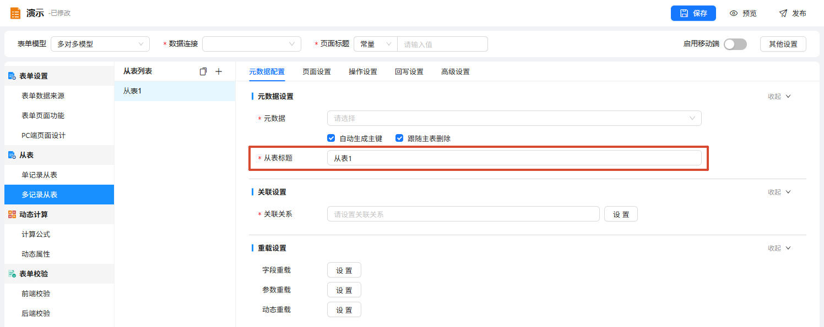Screen dimensions: 824x327
Task: Select PC端页面设计 in sidebar
Action: click(x=59, y=135)
